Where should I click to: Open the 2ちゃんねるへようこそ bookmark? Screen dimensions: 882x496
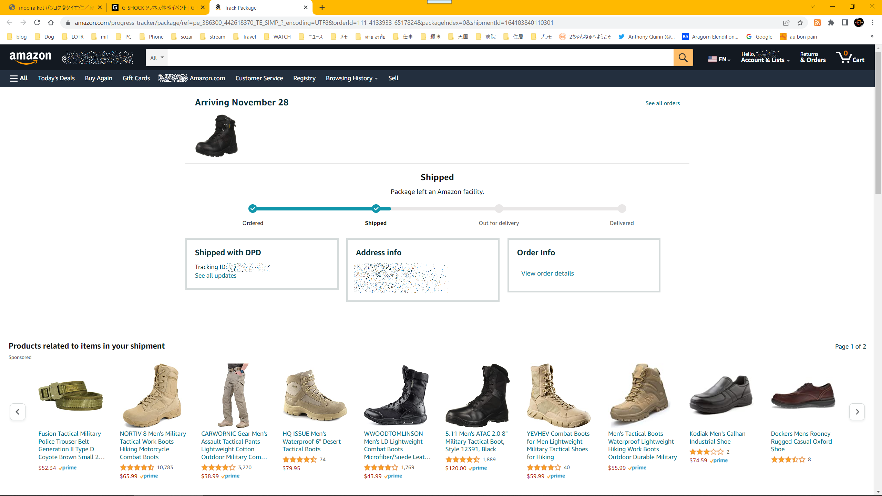pos(585,37)
